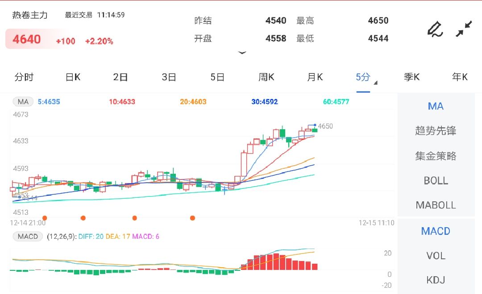Click the fourth orange event dot marker
482x294 pixels.
click(x=192, y=218)
